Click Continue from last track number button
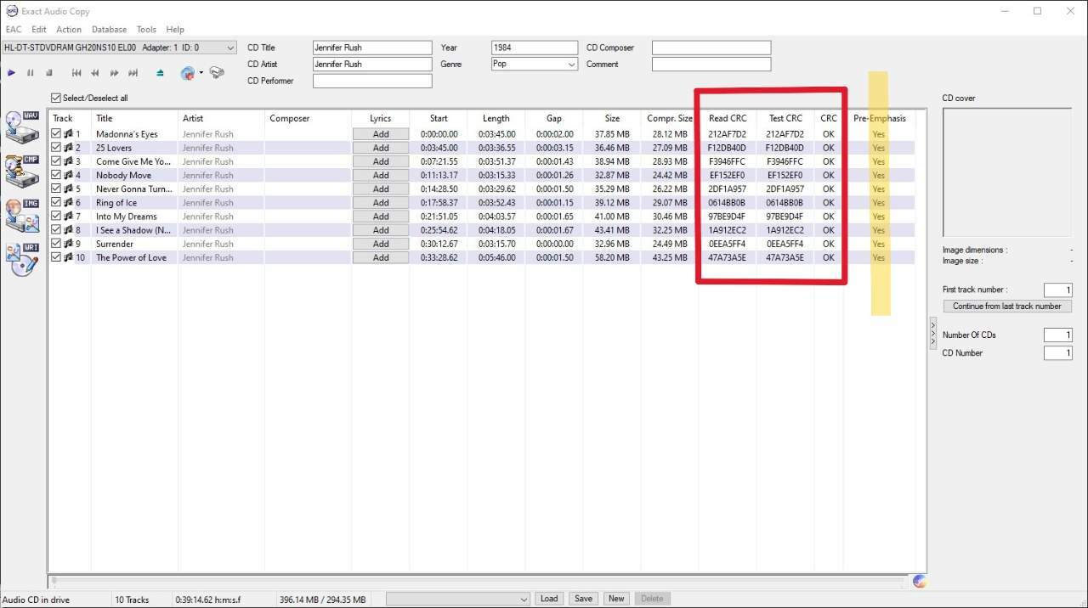This screenshot has height=608, width=1088. coord(1006,306)
